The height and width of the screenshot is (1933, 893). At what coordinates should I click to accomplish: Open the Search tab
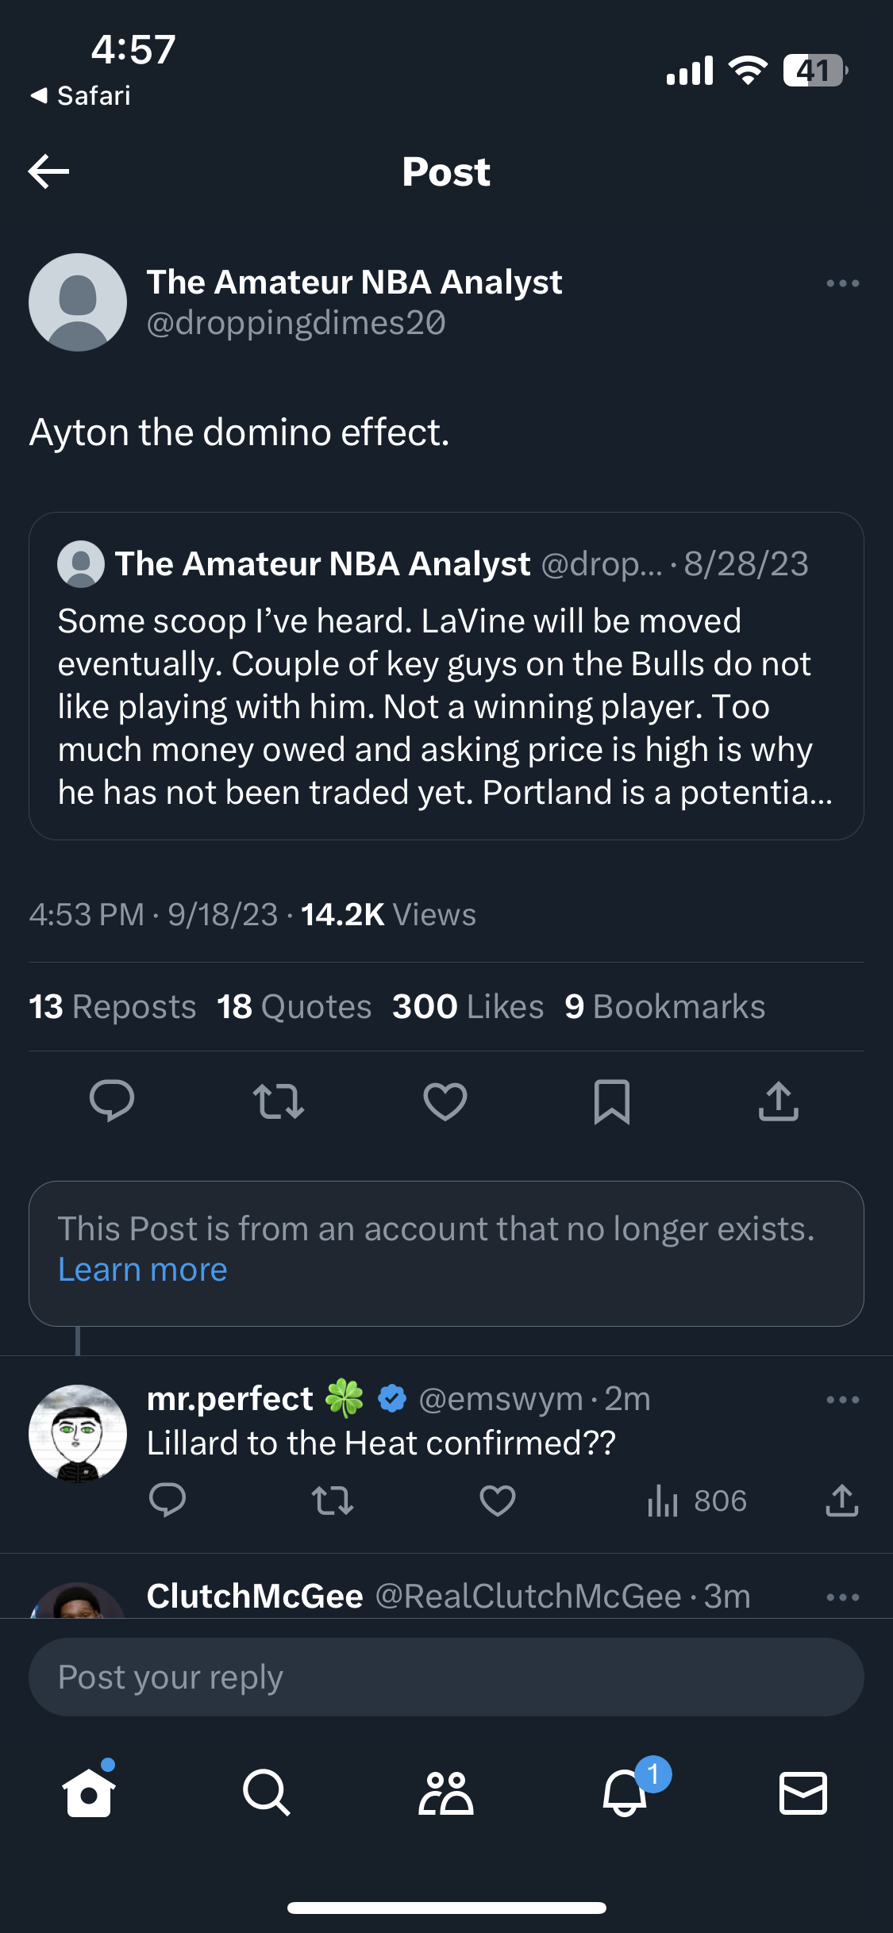[x=267, y=1792]
